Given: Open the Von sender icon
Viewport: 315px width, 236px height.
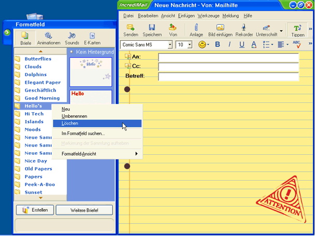Looking at the screenshot, I should (x=173, y=31).
